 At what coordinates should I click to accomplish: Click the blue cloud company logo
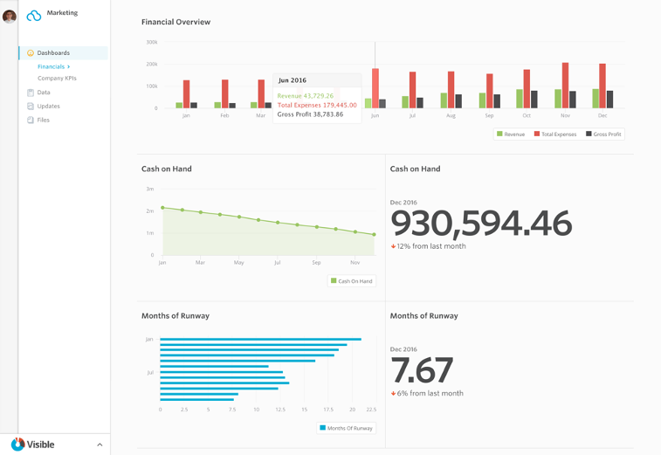click(34, 16)
